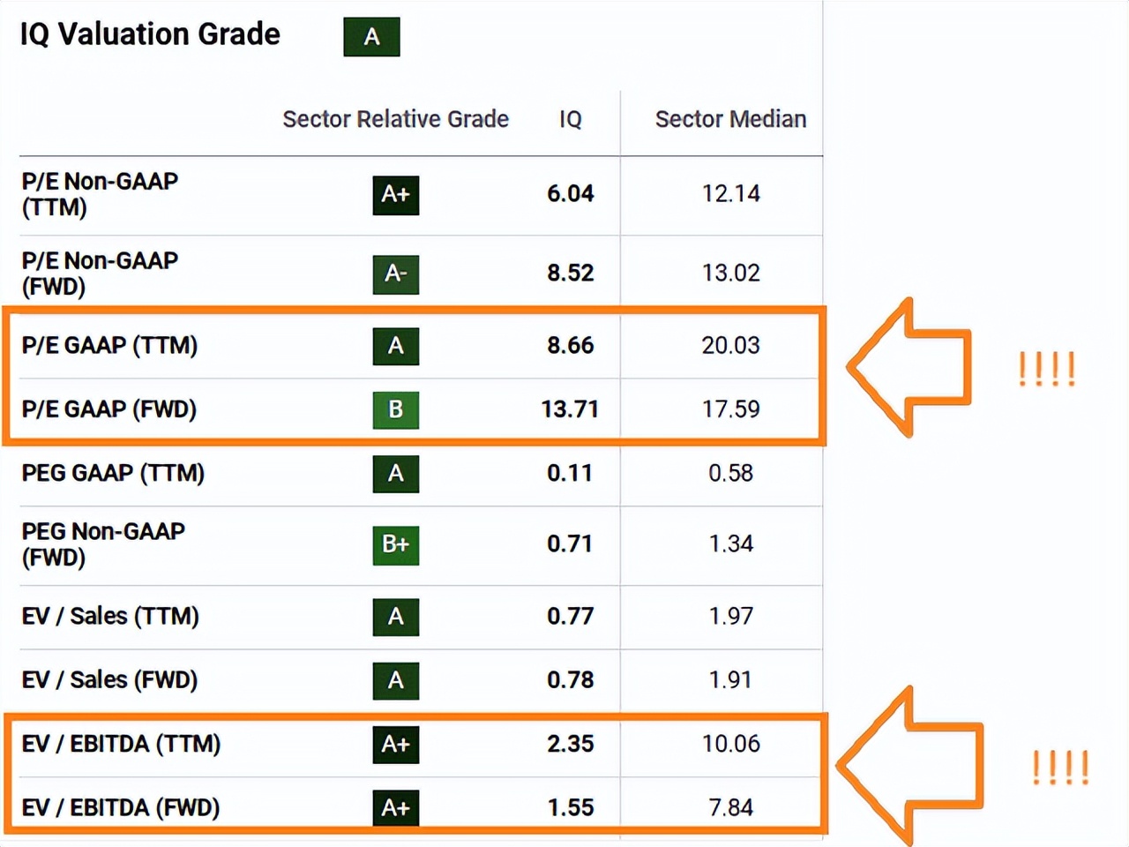Click the A- grade for P/E Non-GAAP (FWD)

[x=395, y=274]
